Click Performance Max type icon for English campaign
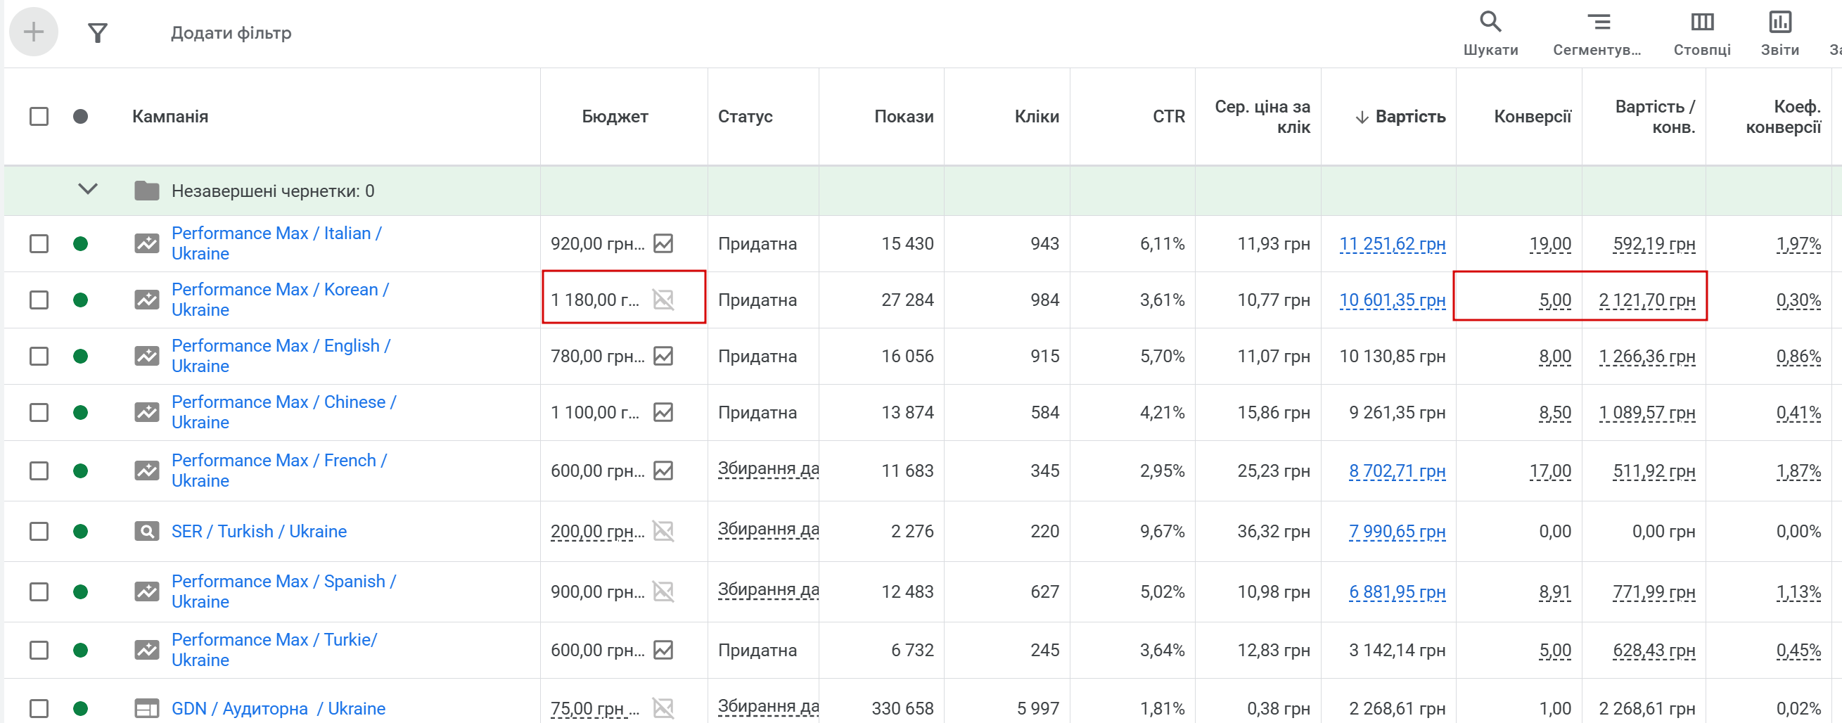The image size is (1842, 723). coord(146,356)
